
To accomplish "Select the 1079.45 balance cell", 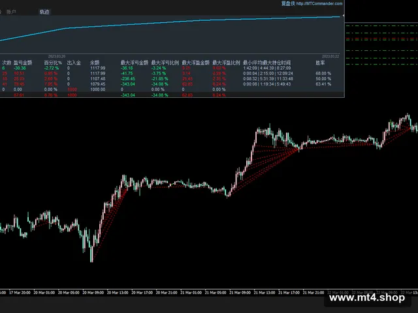I will coord(97,84).
